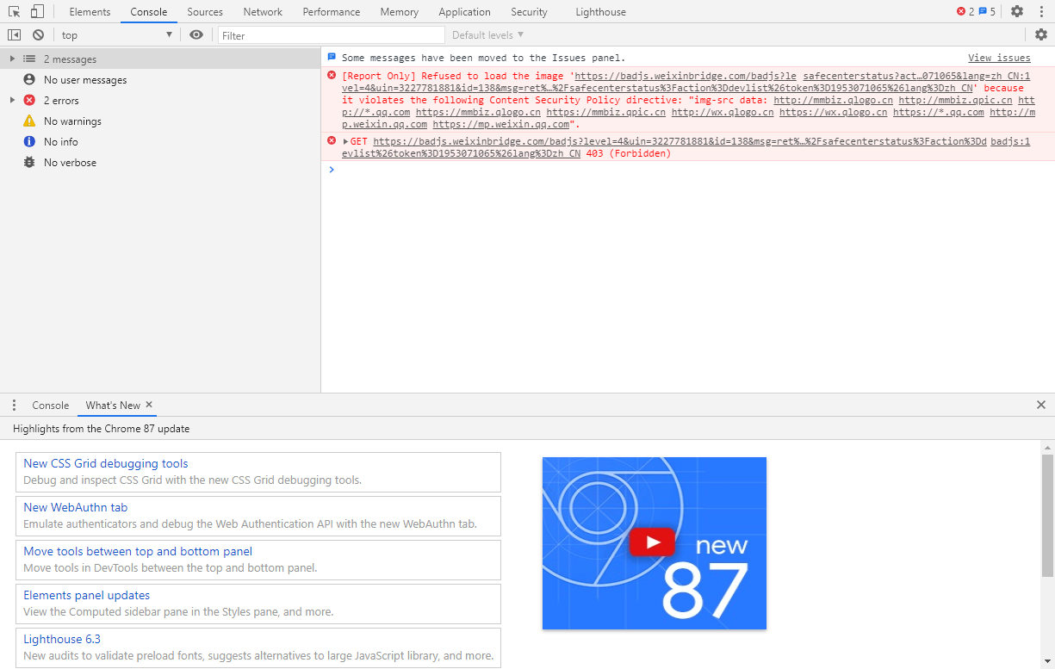Open the Security tab
Screen dimensions: 1055x669
pos(529,12)
